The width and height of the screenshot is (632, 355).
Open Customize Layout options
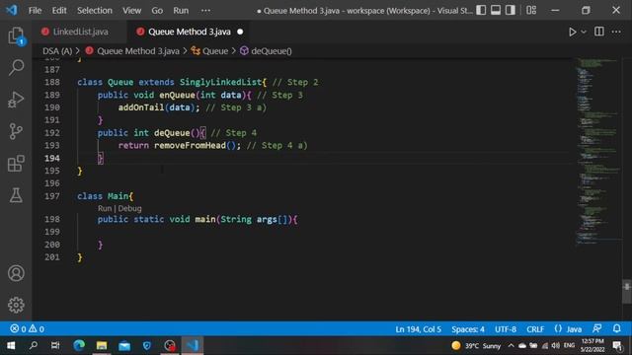tap(531, 10)
